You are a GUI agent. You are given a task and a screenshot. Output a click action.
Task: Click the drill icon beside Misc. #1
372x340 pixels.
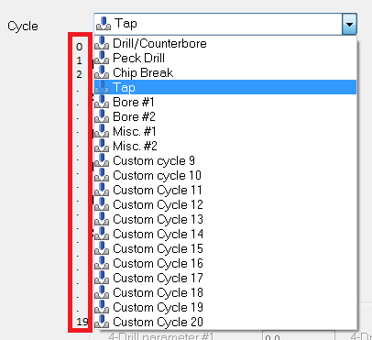click(x=102, y=131)
